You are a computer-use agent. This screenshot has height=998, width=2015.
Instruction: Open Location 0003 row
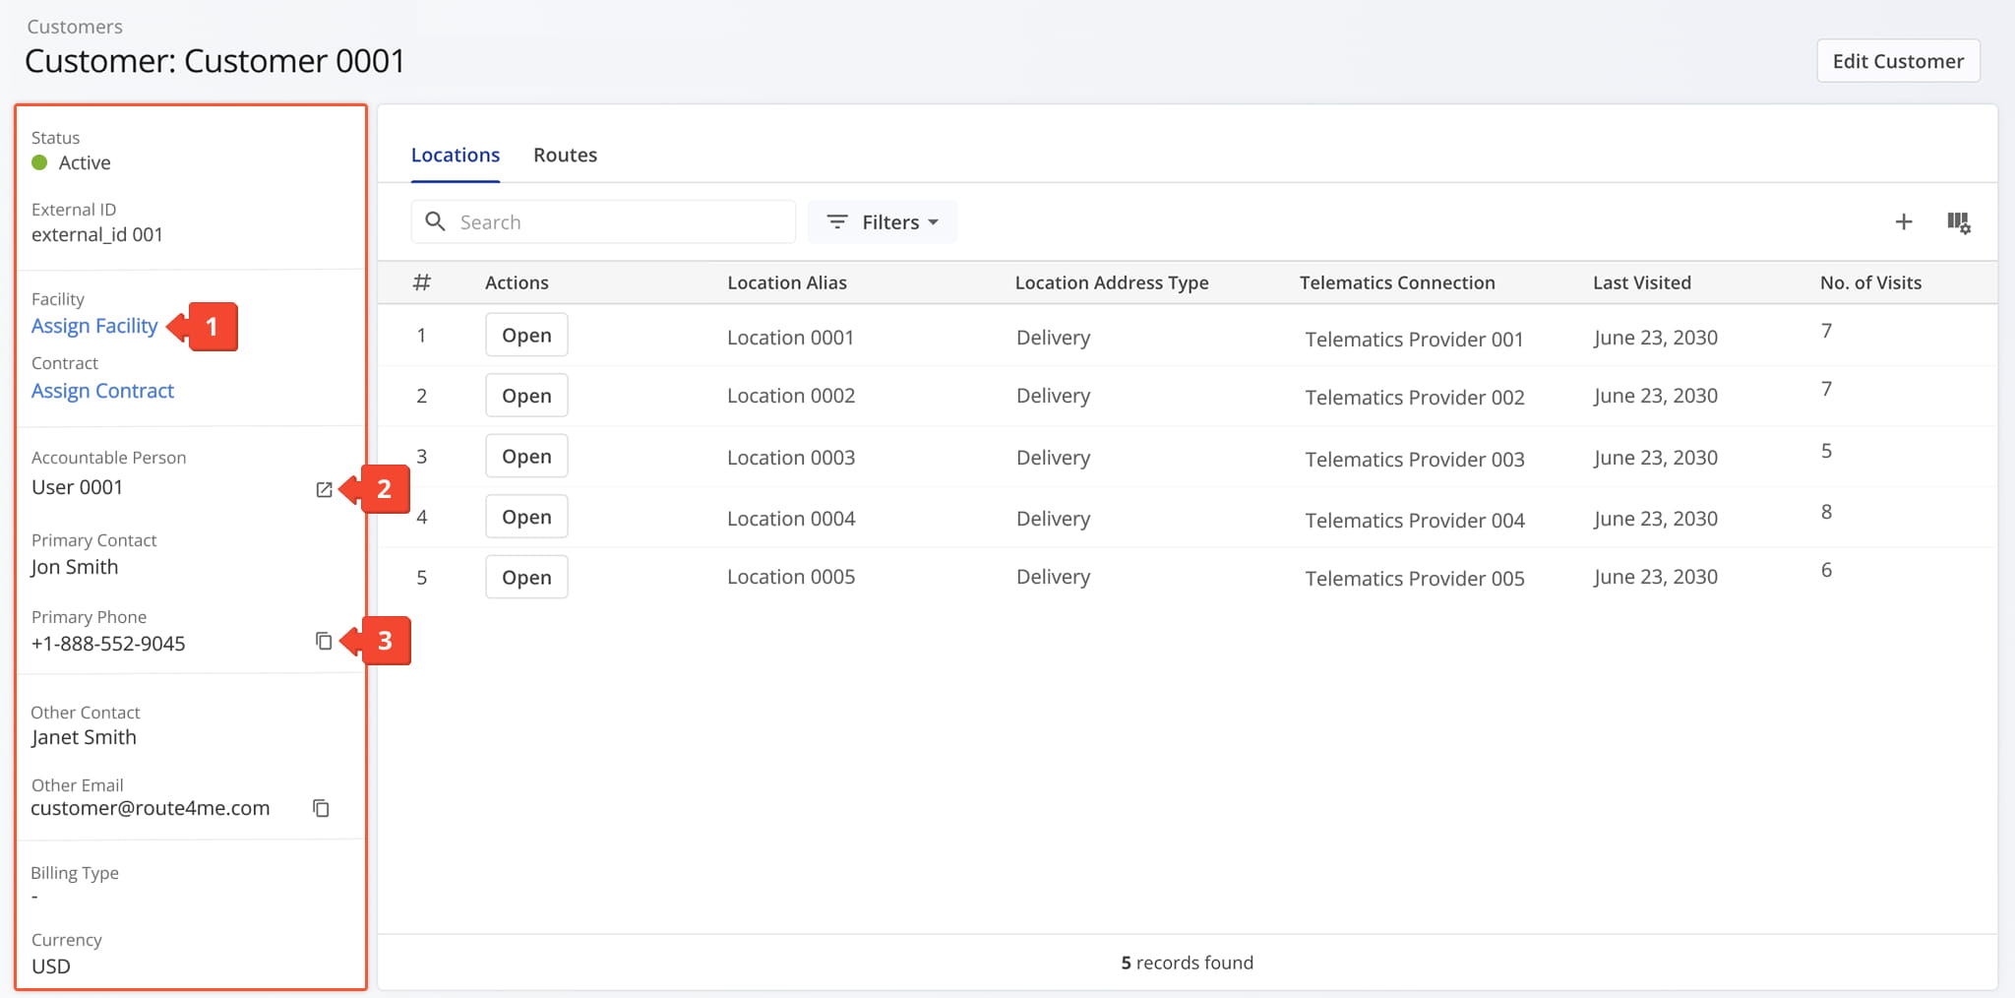point(526,457)
